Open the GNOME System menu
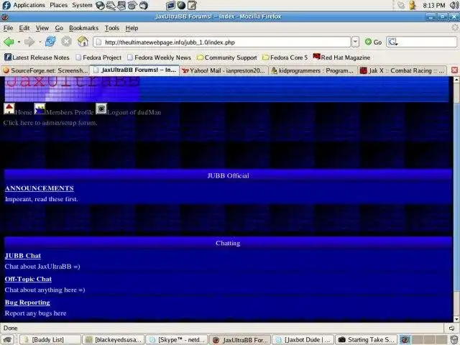This screenshot has width=460, height=345. (82, 5)
